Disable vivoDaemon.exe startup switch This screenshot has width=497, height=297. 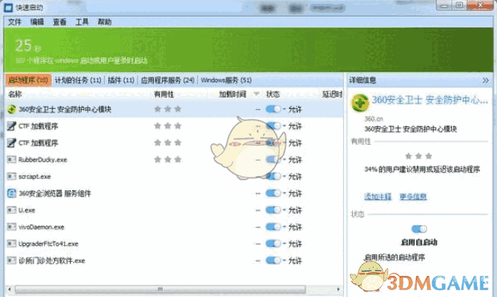click(273, 227)
